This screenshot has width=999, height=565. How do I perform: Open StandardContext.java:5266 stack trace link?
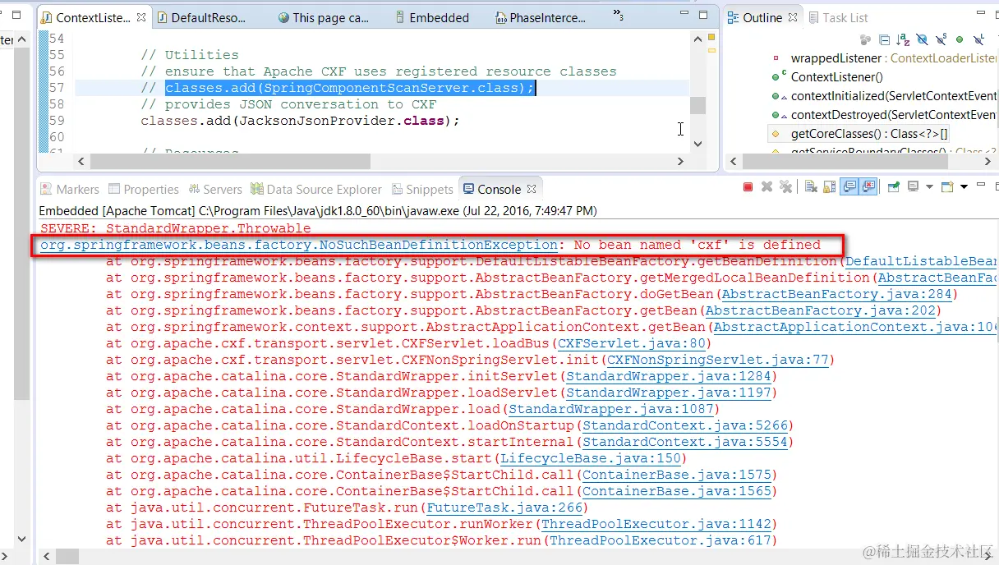tap(685, 425)
